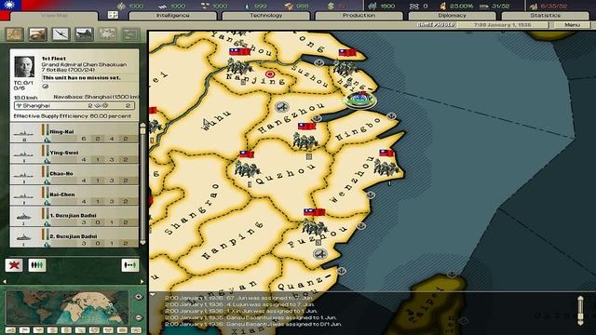Select the 1st Fleet counter off Shanghai
Image resolution: width=596 pixels, height=335 pixels.
point(360,100)
